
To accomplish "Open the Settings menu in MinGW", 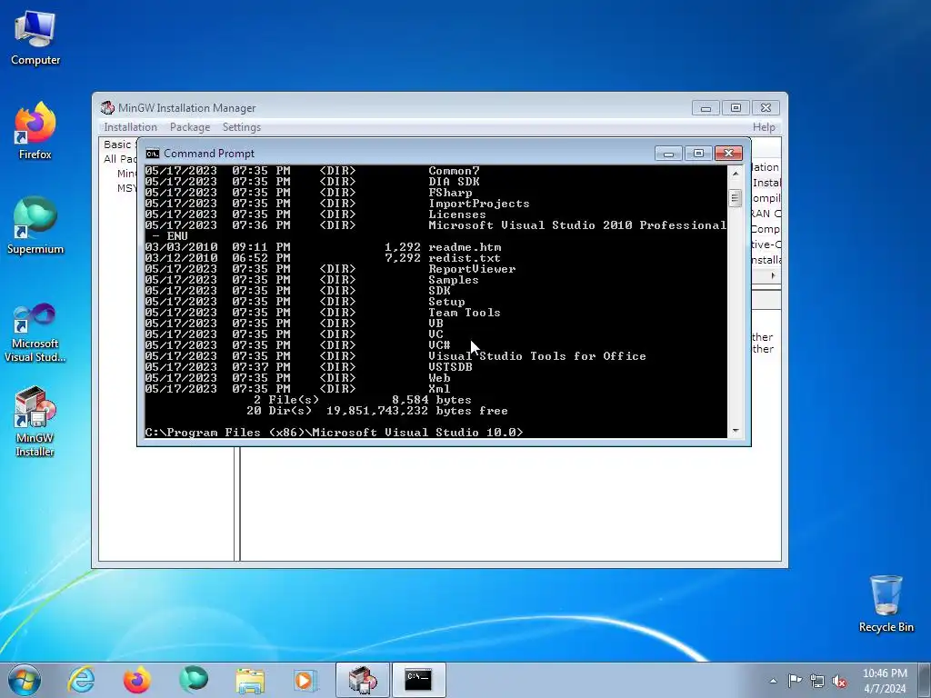I will 242,127.
